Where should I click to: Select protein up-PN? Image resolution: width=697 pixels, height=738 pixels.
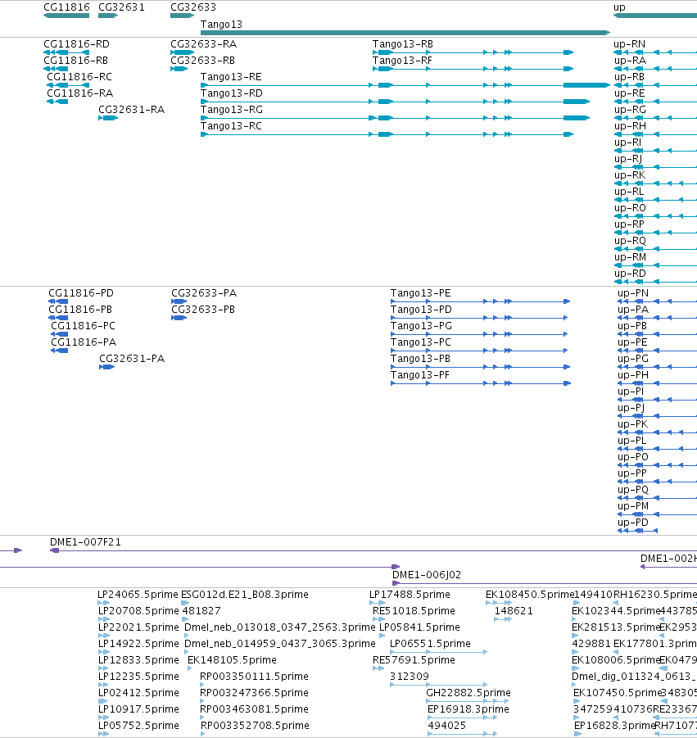coord(633,292)
